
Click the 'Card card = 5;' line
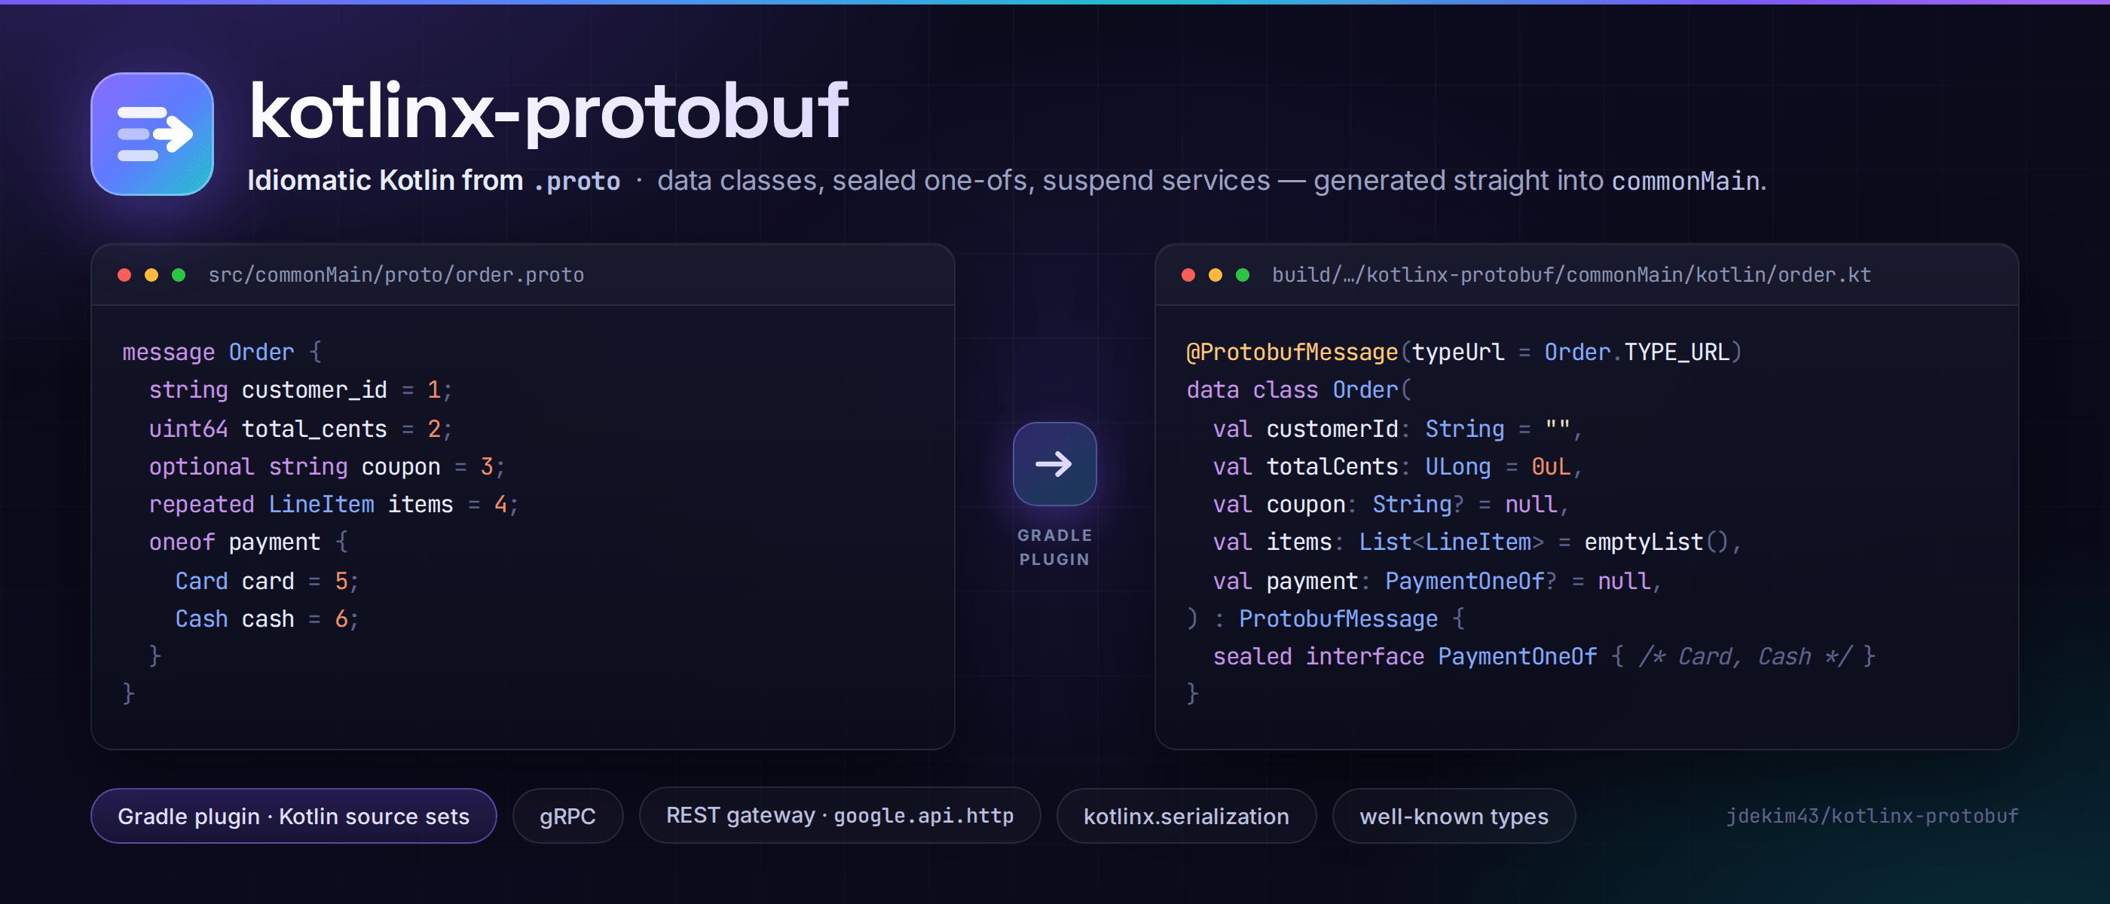point(267,581)
